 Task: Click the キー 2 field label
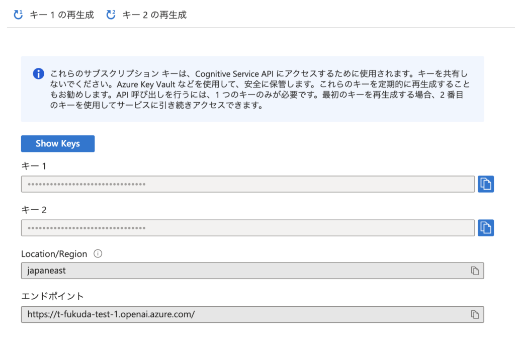tap(34, 210)
